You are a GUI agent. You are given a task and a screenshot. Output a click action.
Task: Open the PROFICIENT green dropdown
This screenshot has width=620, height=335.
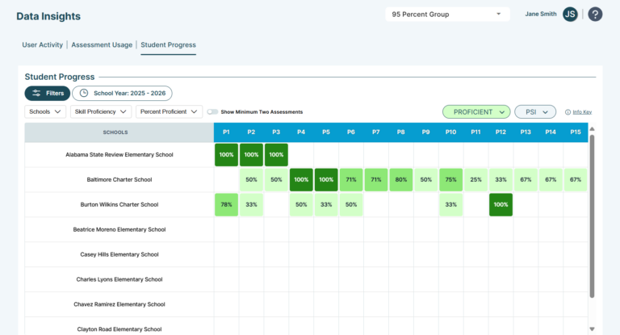[x=476, y=112]
